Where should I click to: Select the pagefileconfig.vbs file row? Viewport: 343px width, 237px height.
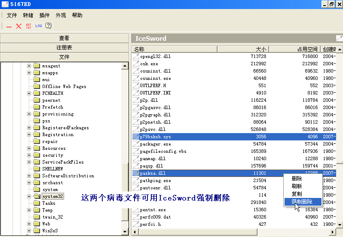coord(234,151)
